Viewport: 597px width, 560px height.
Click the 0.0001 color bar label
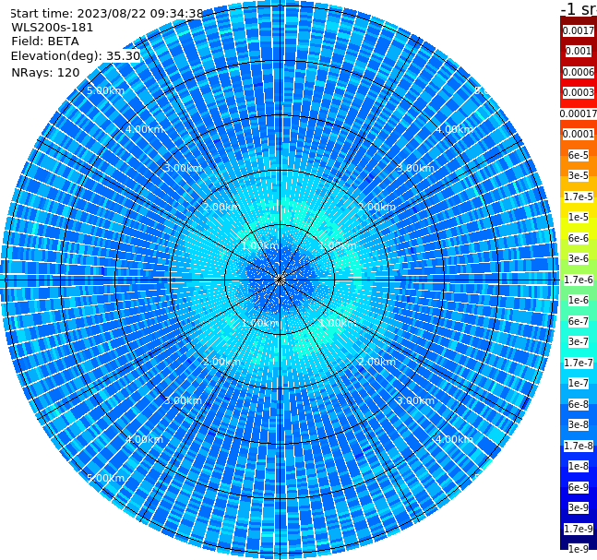pyautogui.click(x=579, y=134)
